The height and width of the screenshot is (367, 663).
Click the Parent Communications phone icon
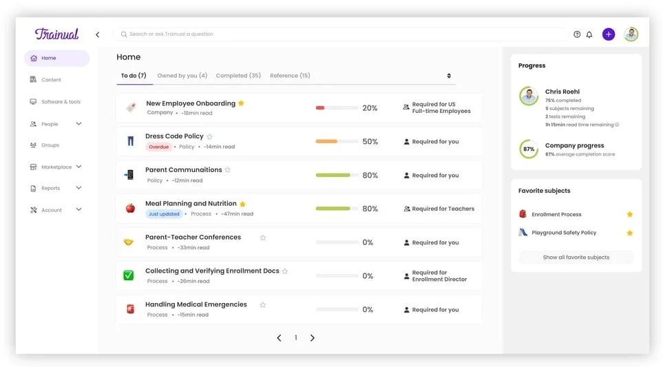point(129,175)
